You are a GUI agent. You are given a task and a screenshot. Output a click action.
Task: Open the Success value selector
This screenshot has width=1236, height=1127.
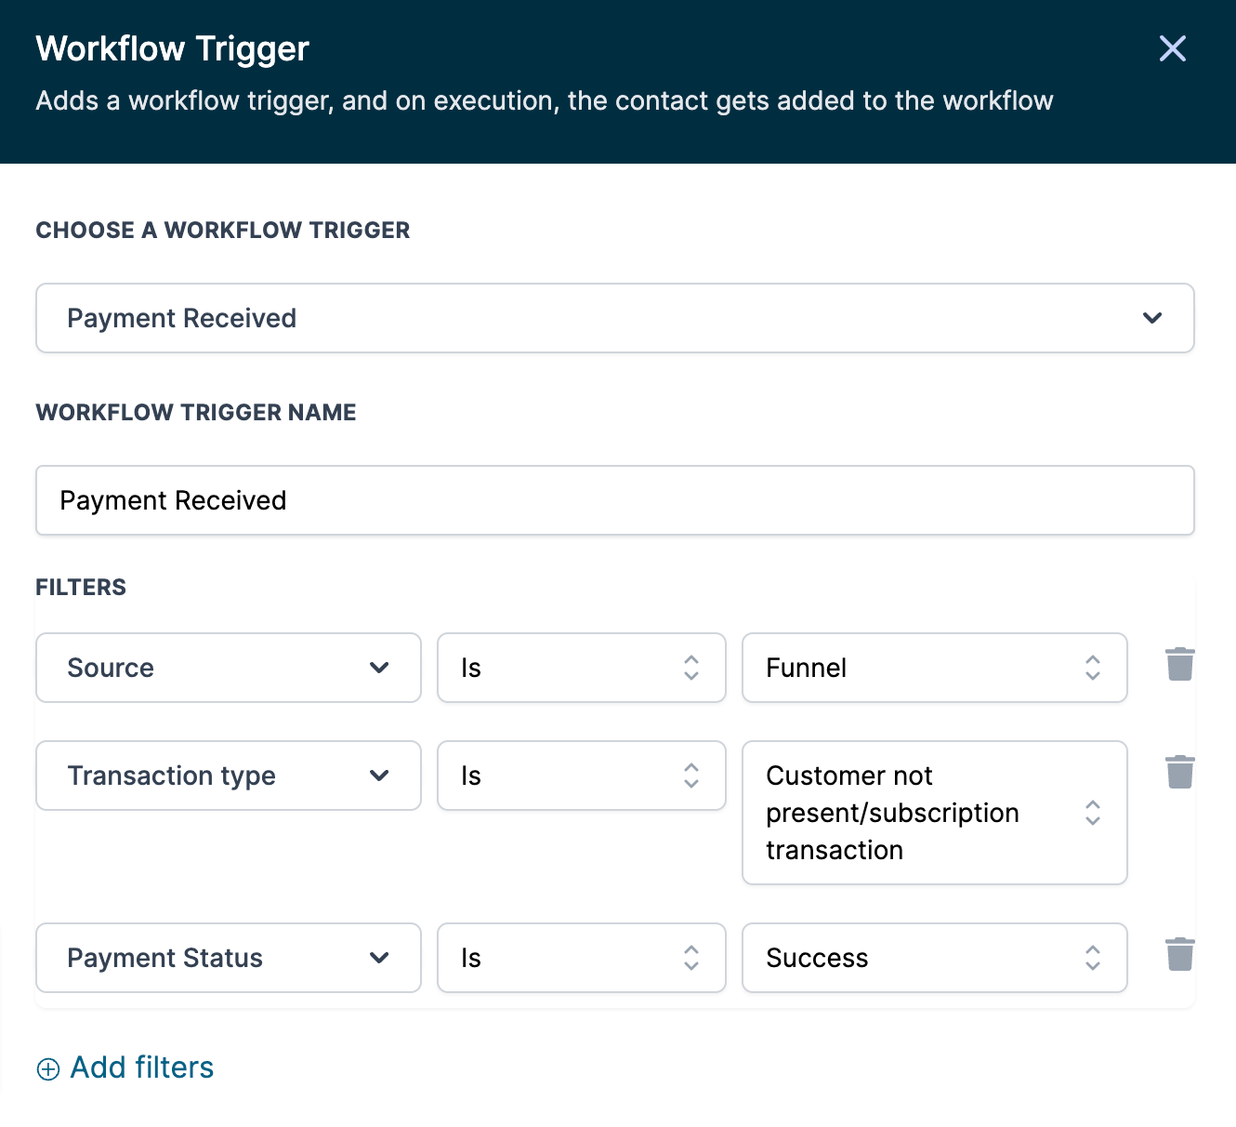pos(934,958)
